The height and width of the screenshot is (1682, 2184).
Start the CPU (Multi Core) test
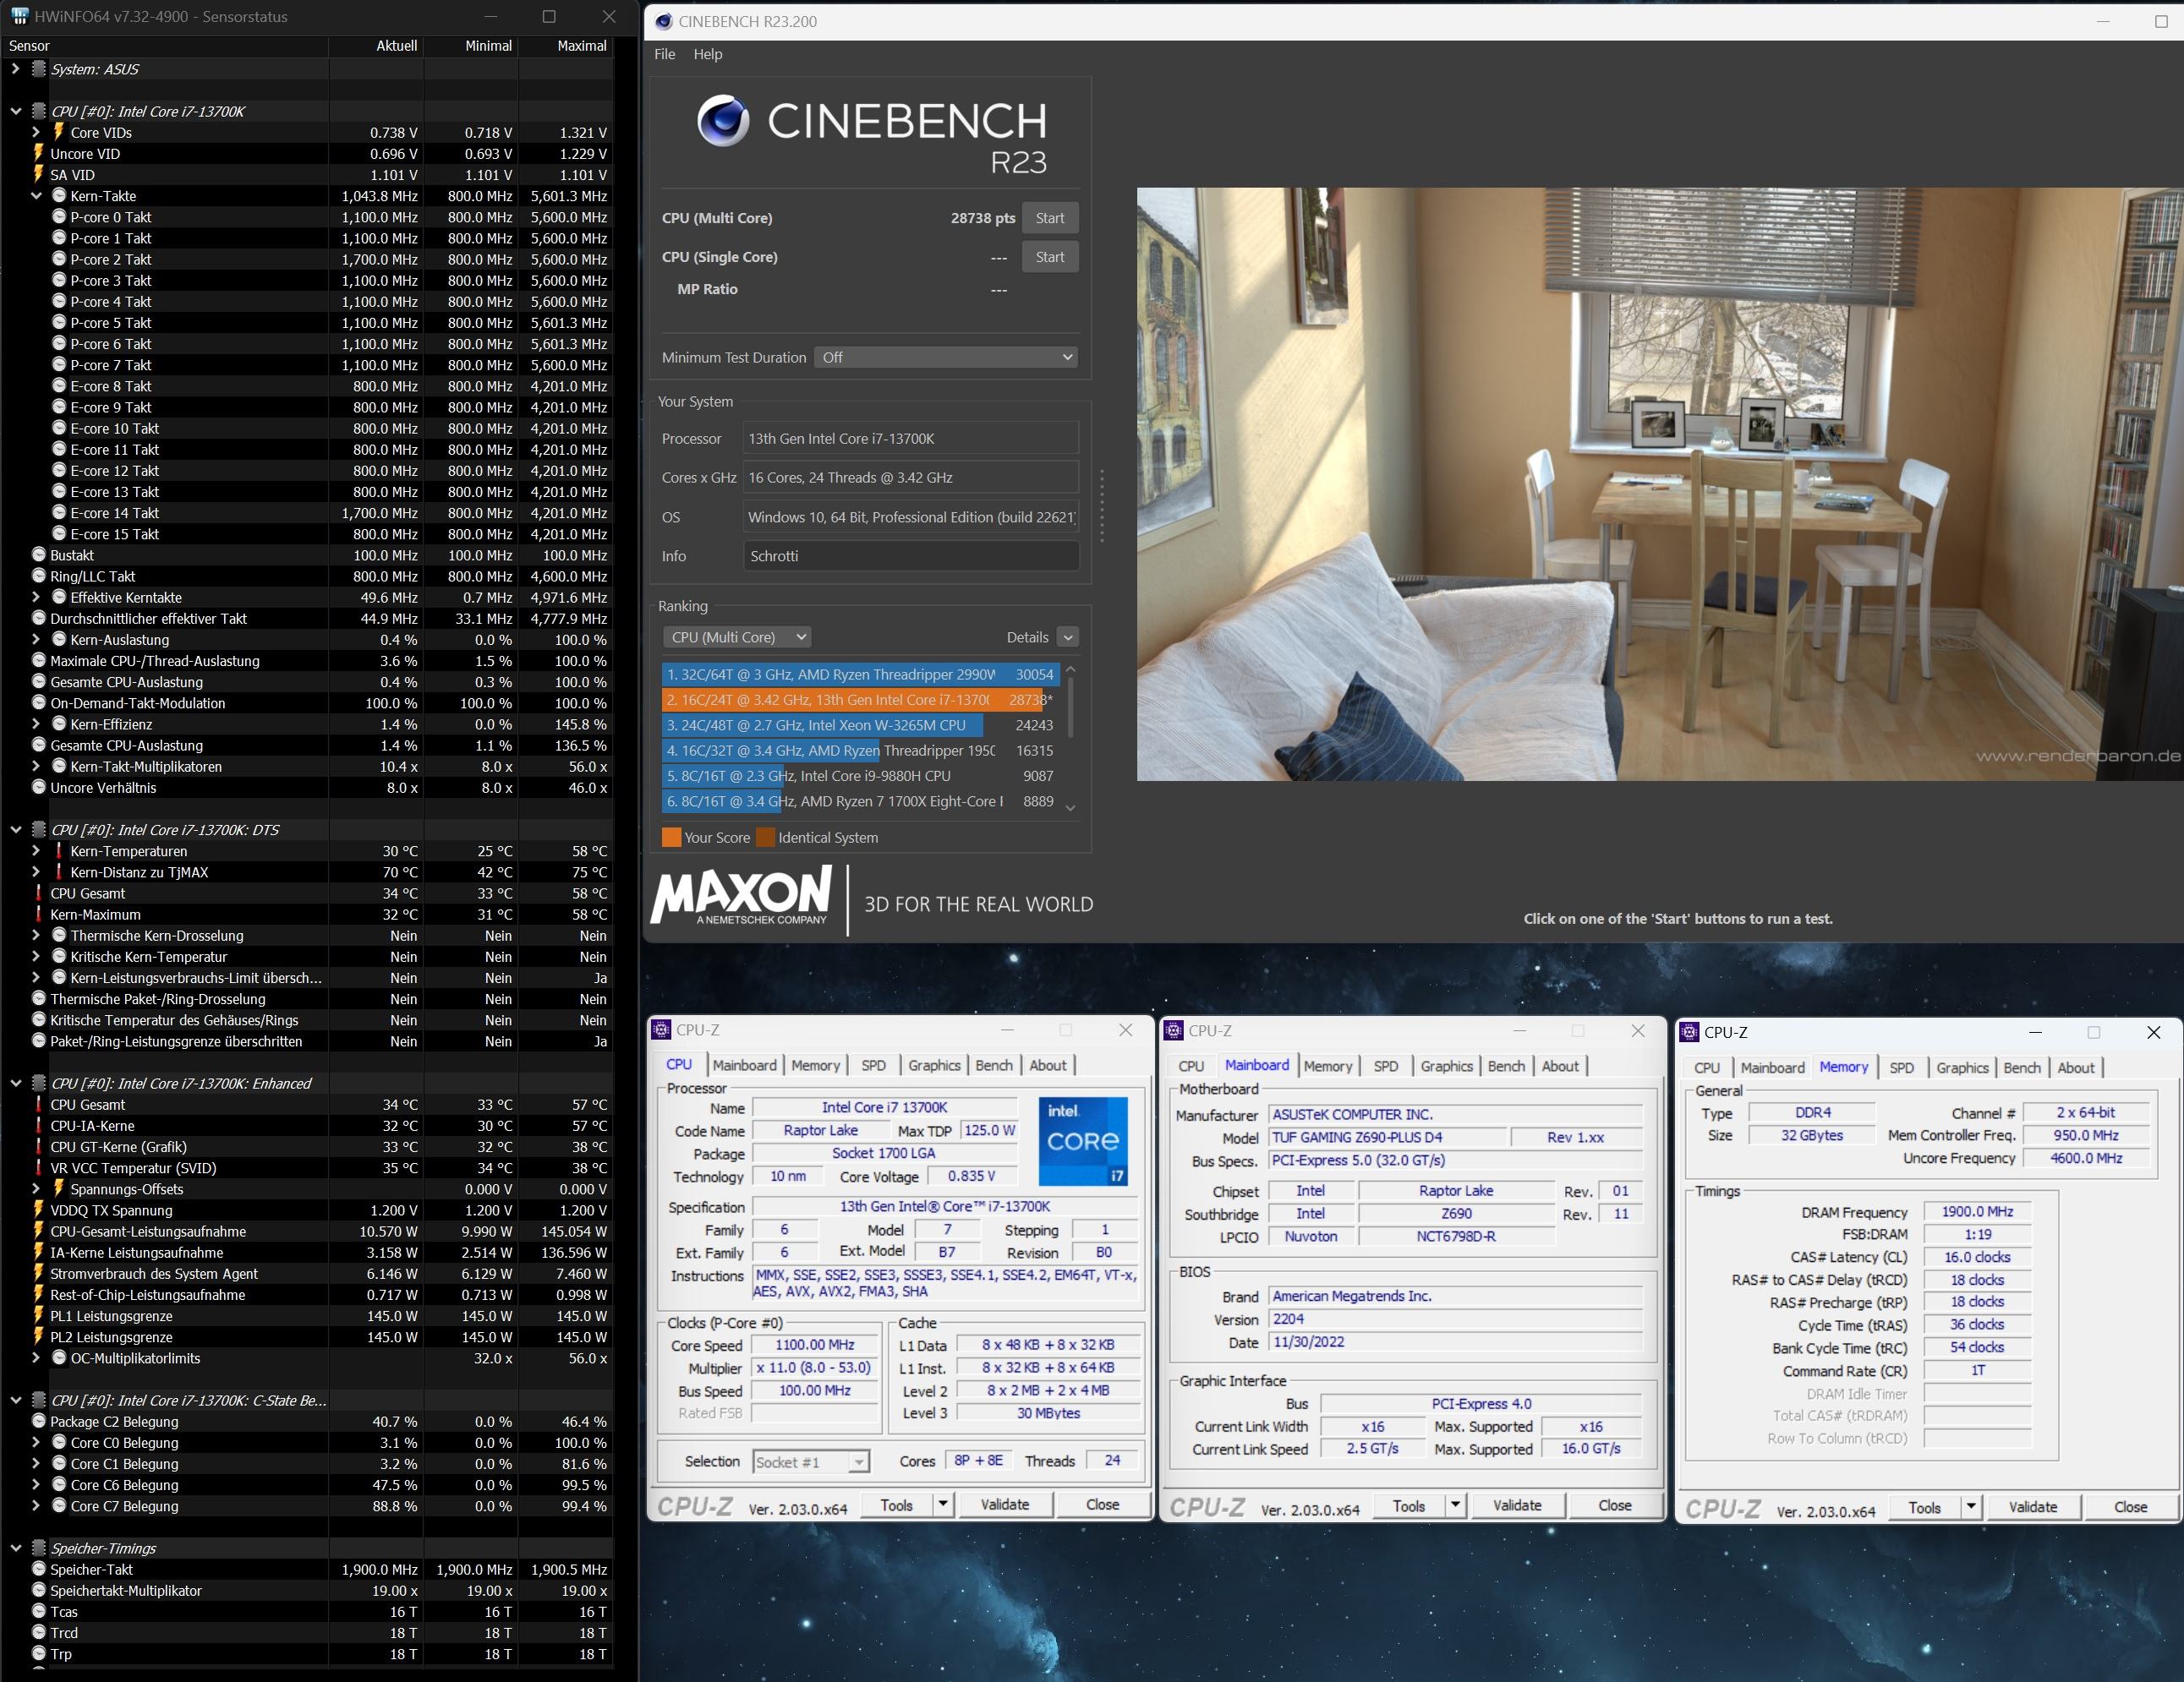tap(1050, 218)
